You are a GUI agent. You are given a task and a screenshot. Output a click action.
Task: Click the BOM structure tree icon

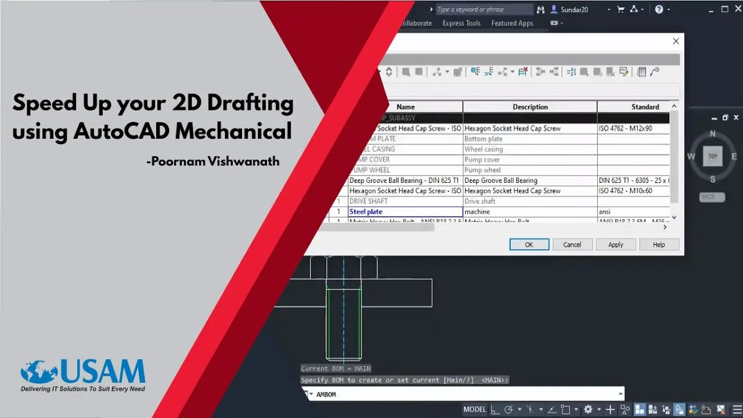click(502, 72)
